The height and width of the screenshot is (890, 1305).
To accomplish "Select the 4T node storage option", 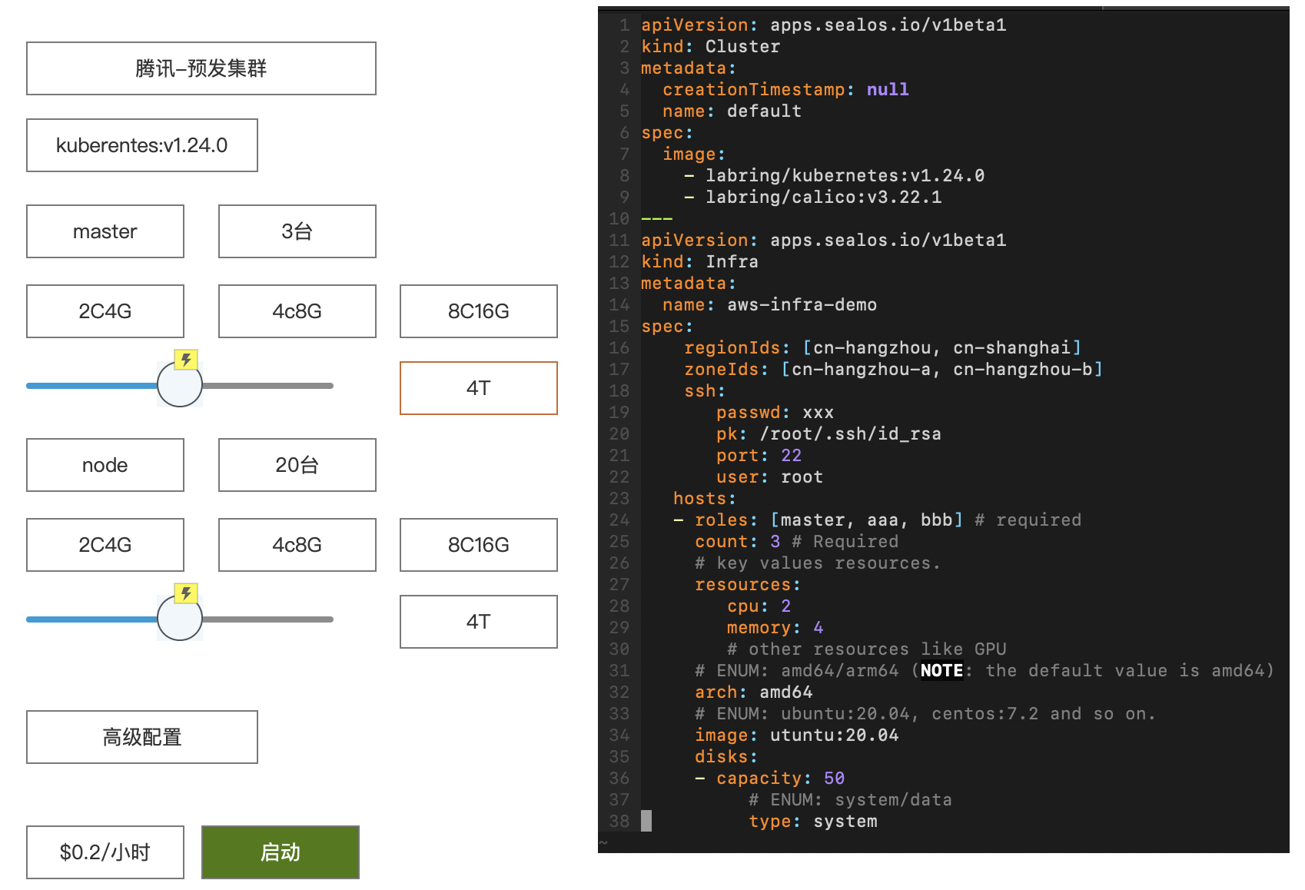I will [477, 622].
